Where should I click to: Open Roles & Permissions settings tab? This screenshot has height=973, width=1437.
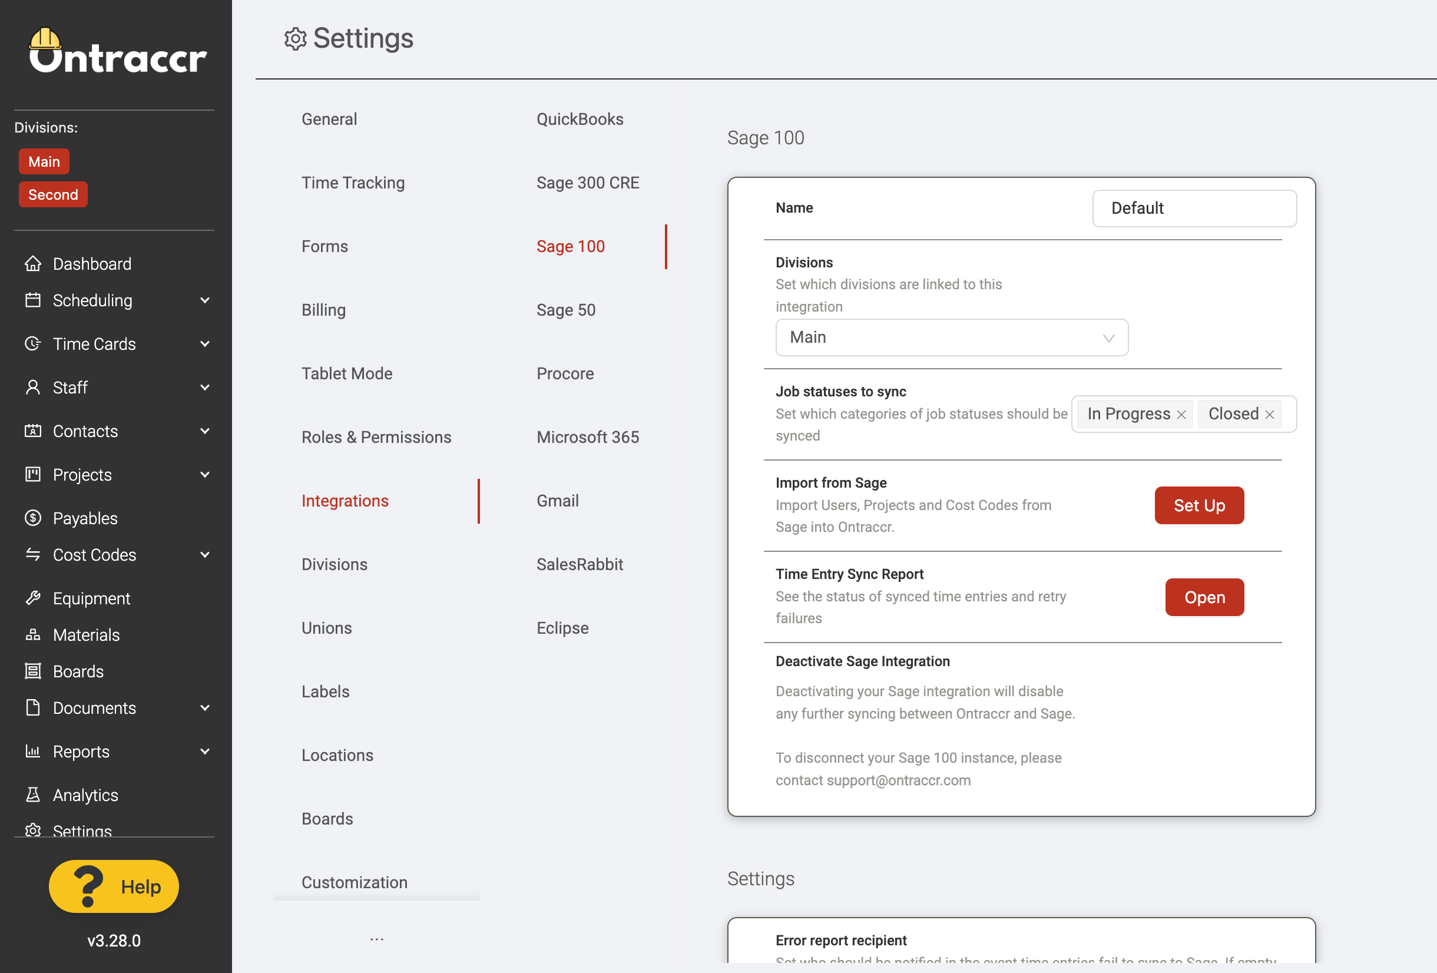point(376,436)
